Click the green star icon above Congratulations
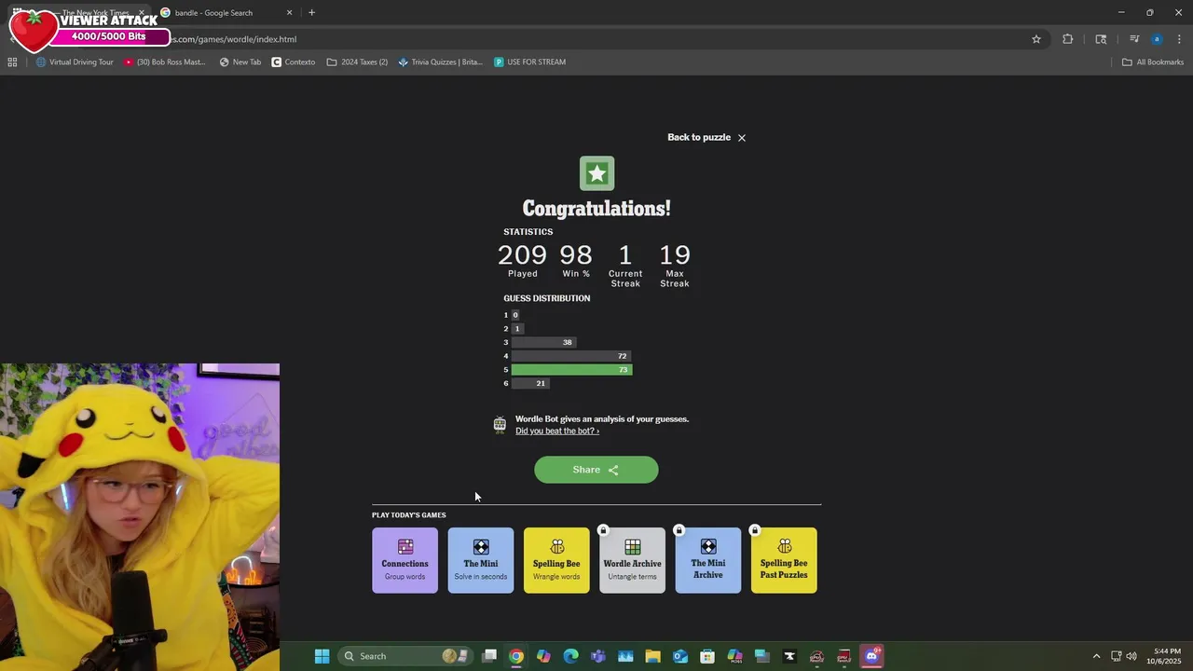The height and width of the screenshot is (671, 1193). [596, 173]
